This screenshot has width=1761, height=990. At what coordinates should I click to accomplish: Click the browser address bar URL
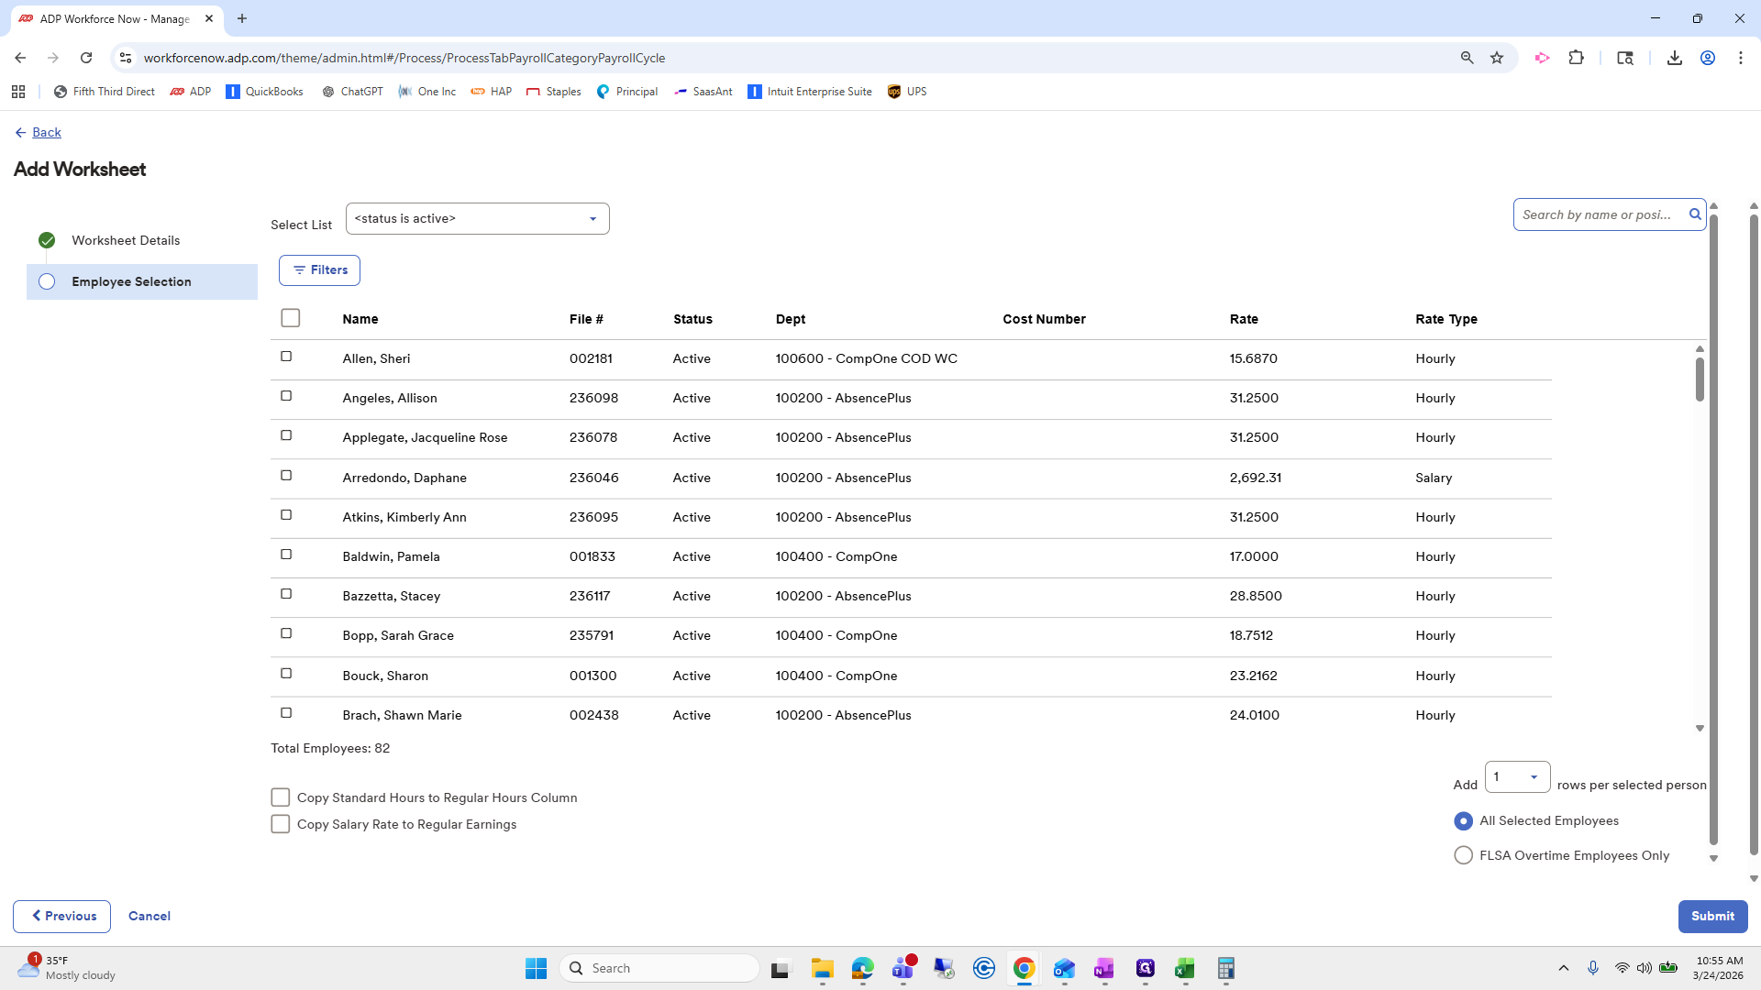(x=404, y=58)
